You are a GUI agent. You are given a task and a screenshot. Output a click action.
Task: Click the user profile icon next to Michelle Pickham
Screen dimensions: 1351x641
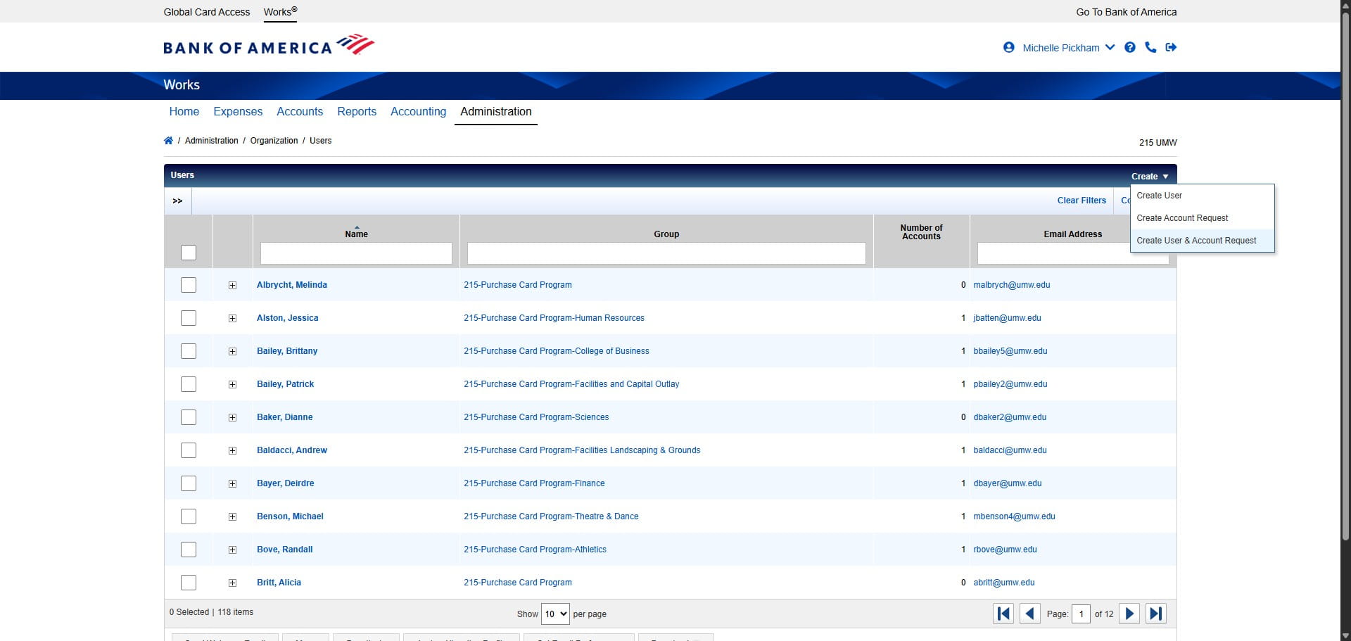[x=1008, y=47]
